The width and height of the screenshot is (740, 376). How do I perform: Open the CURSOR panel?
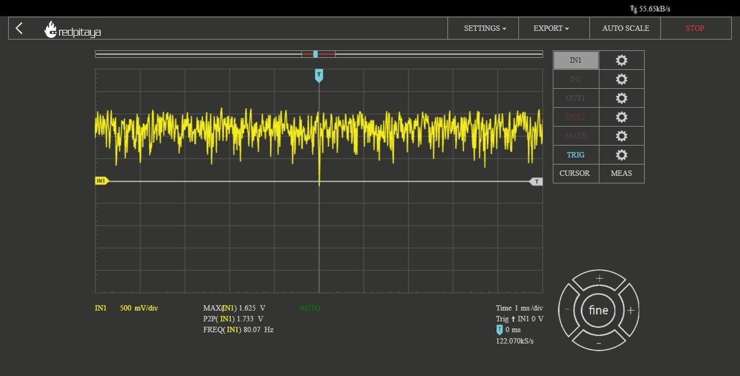(x=574, y=173)
